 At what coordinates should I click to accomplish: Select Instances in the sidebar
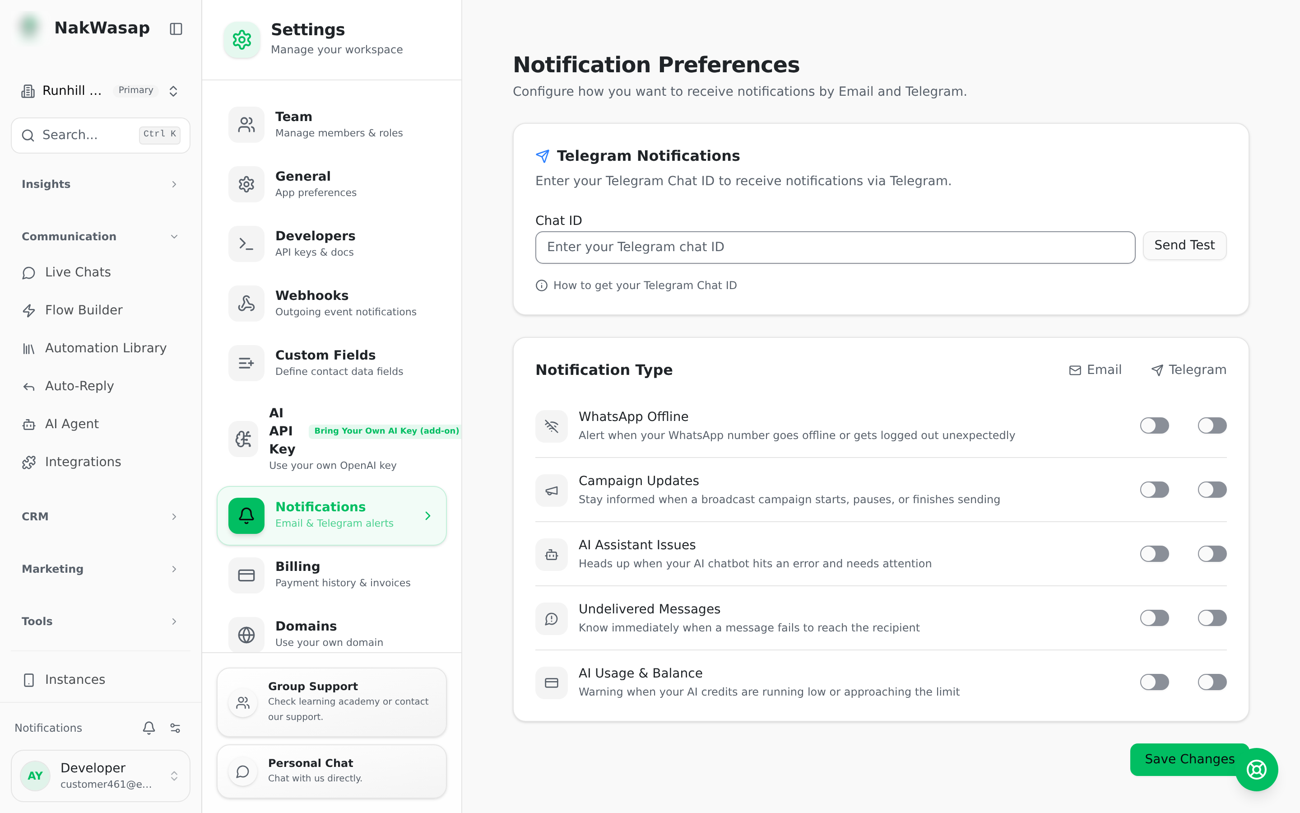tap(101, 680)
